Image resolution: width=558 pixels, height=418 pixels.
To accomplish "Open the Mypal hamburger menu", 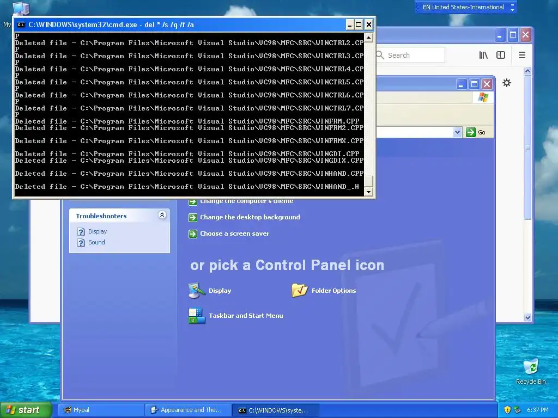I will coord(521,55).
